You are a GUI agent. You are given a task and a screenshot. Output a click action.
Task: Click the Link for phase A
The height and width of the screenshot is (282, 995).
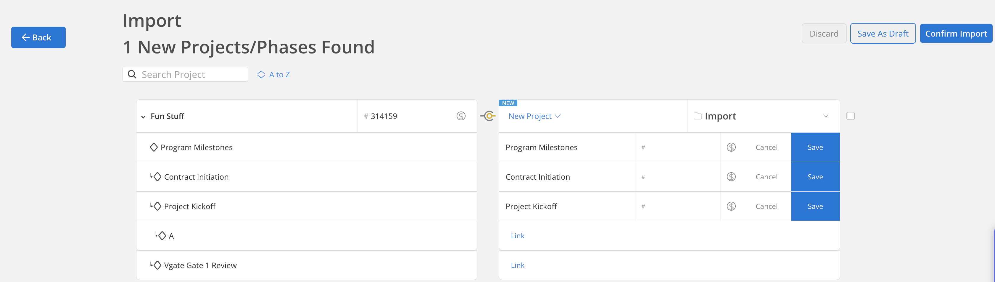(x=517, y=236)
